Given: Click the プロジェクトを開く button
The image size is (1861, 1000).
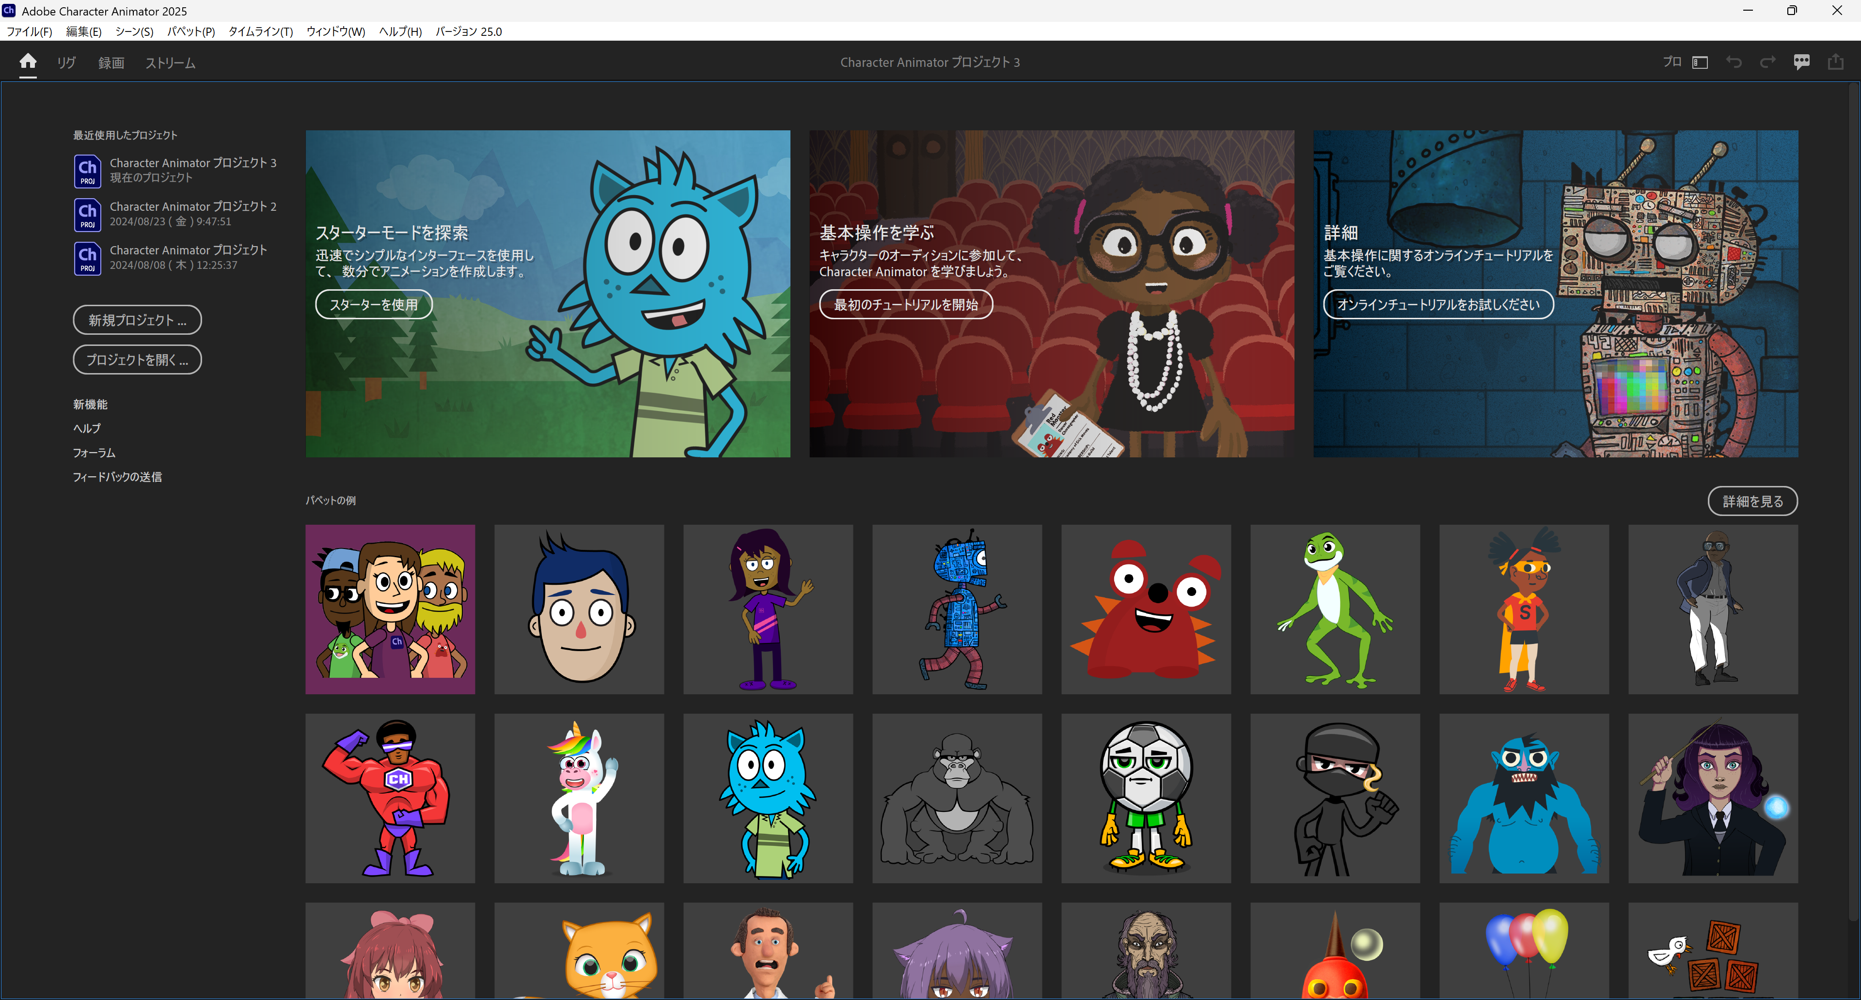Looking at the screenshot, I should [137, 359].
